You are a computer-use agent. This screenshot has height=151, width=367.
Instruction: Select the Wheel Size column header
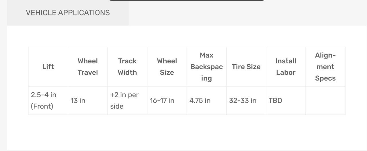[x=167, y=67]
